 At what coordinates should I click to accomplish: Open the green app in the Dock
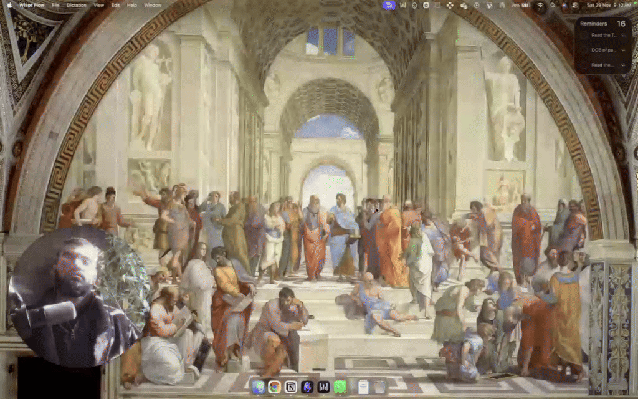click(340, 387)
